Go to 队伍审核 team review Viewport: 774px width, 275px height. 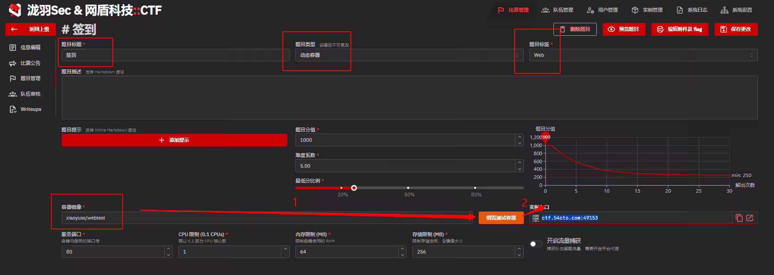click(x=30, y=94)
